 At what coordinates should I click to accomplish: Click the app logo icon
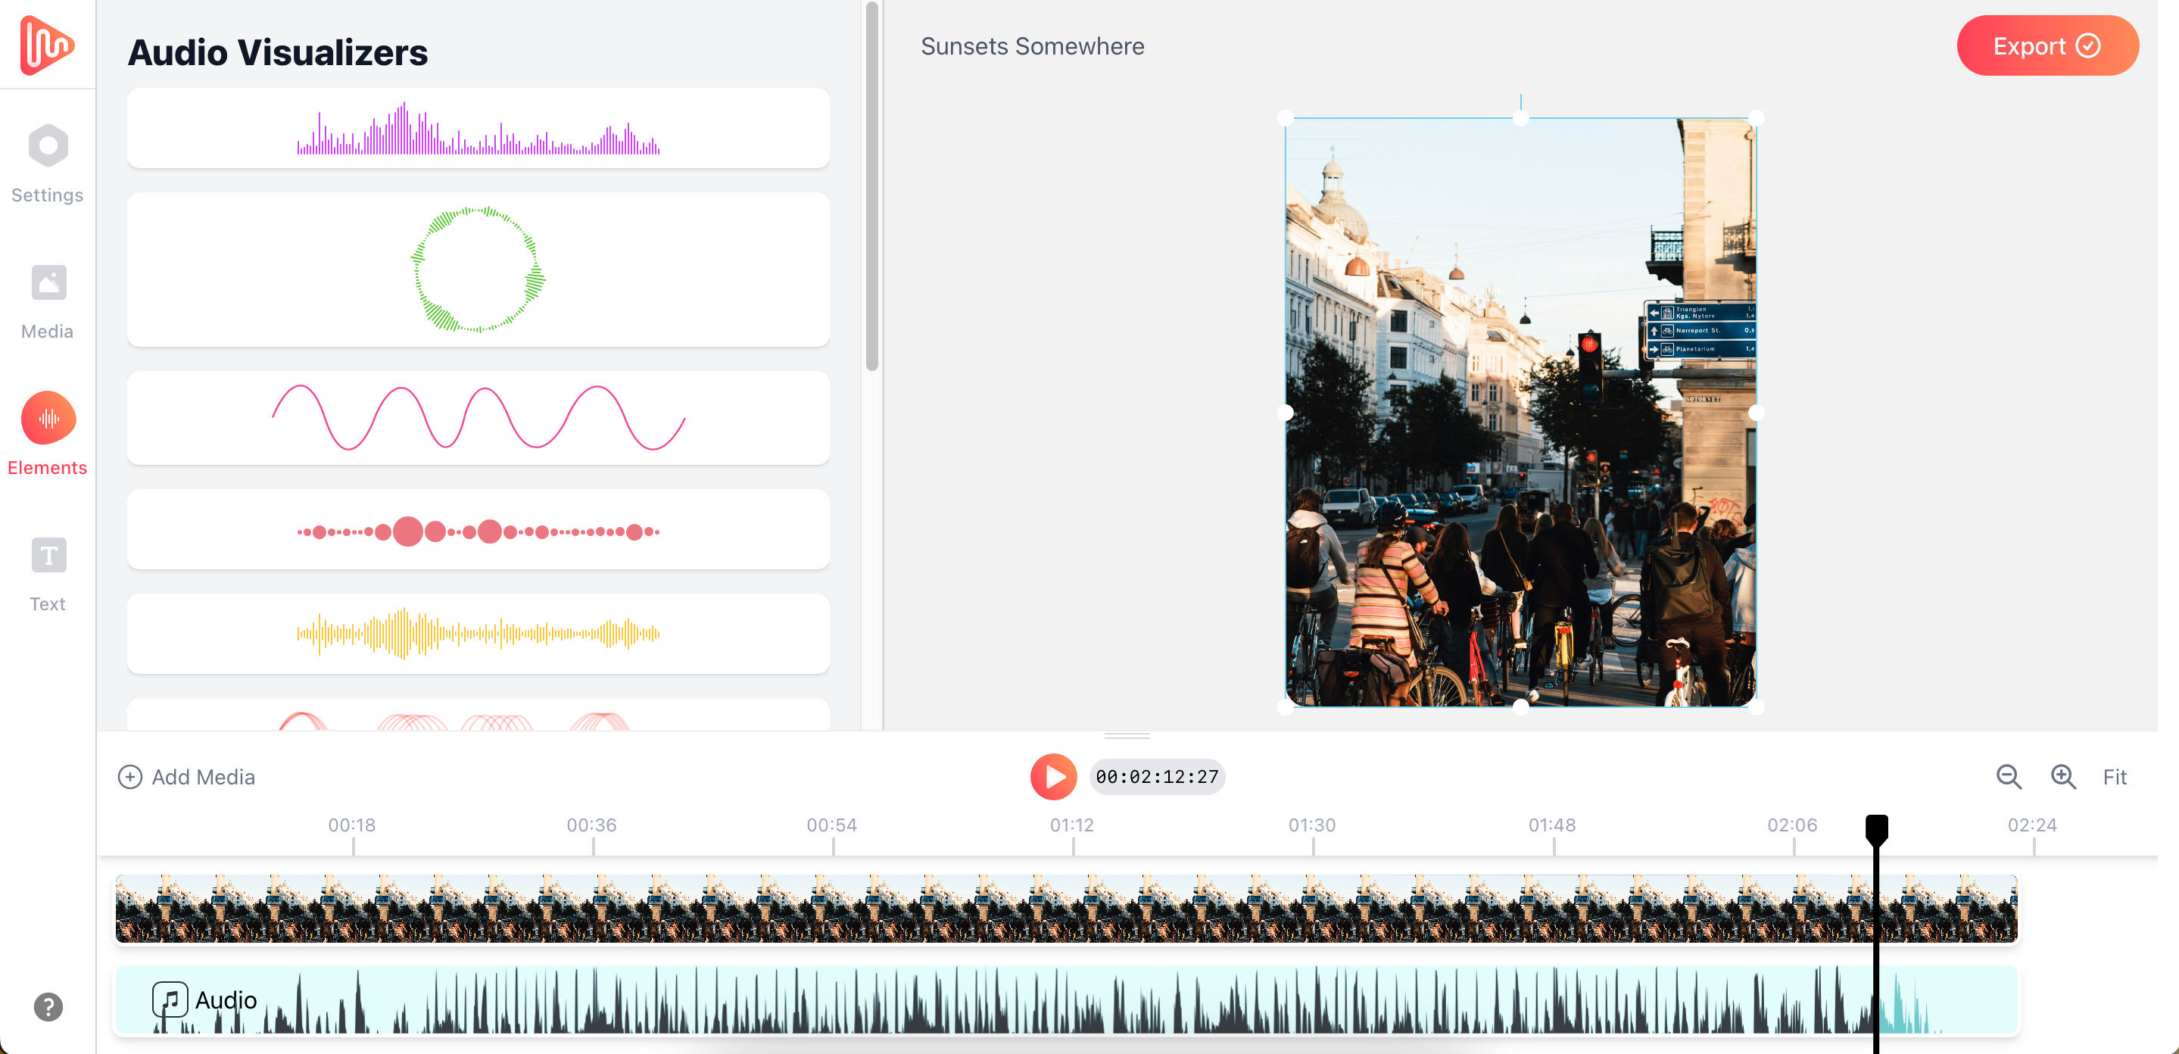[46, 44]
